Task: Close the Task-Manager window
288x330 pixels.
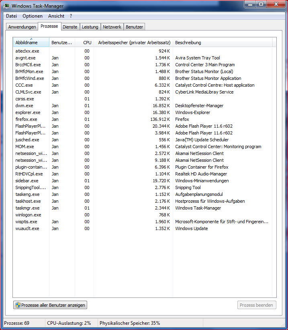Action: pyautogui.click(x=276, y=4)
